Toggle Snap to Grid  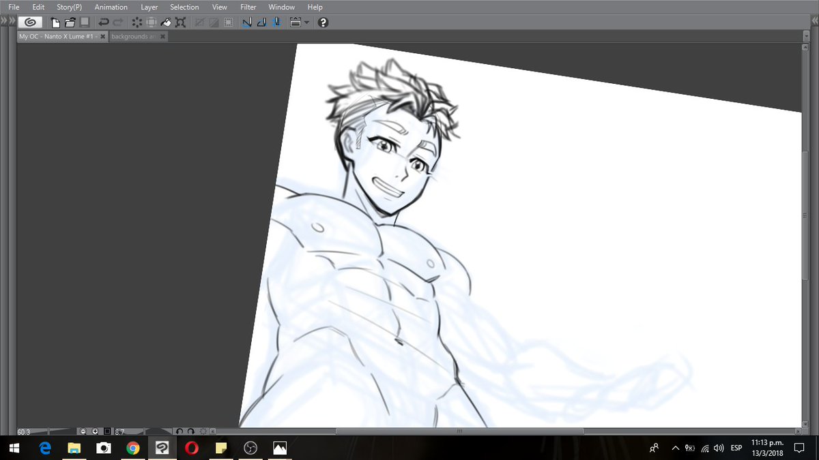(276, 22)
